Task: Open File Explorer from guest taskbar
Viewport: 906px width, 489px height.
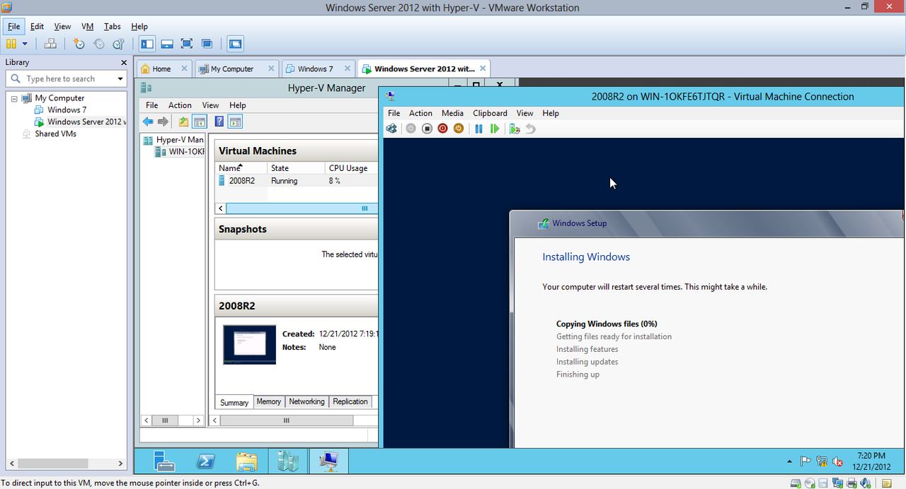Action: point(246,461)
